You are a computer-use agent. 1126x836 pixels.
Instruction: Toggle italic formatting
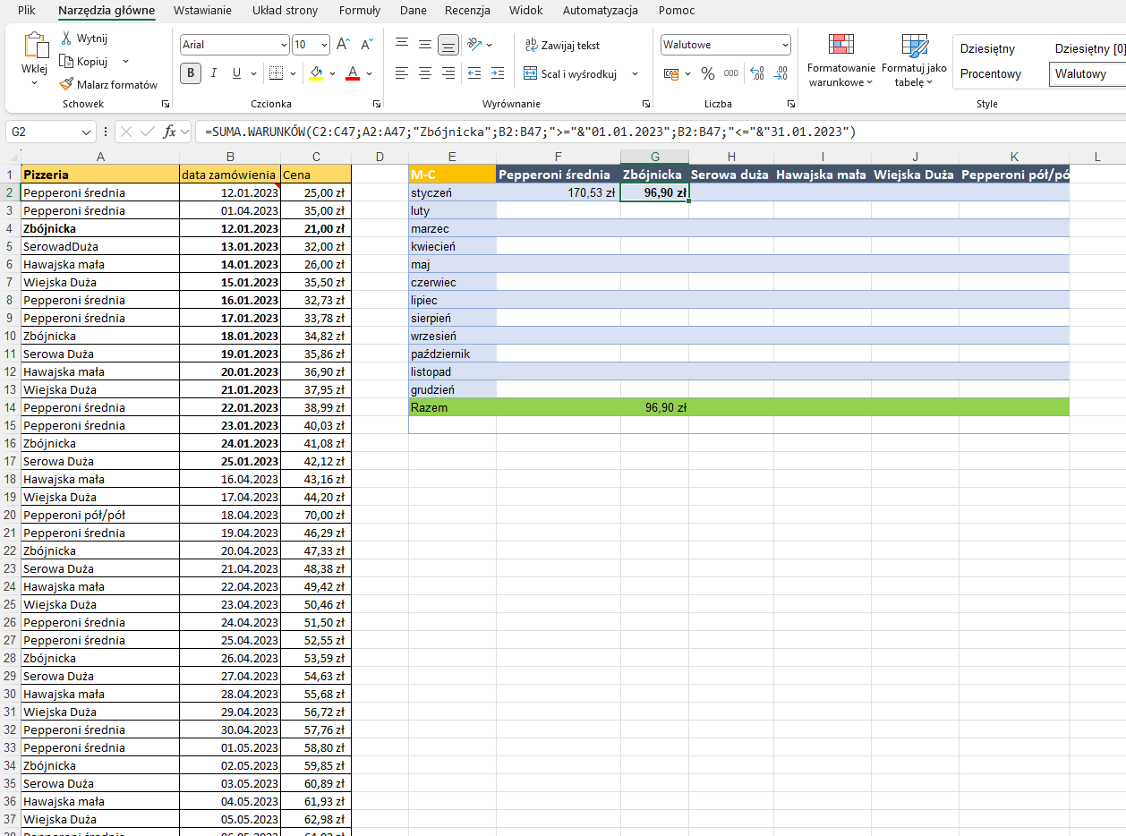[214, 73]
